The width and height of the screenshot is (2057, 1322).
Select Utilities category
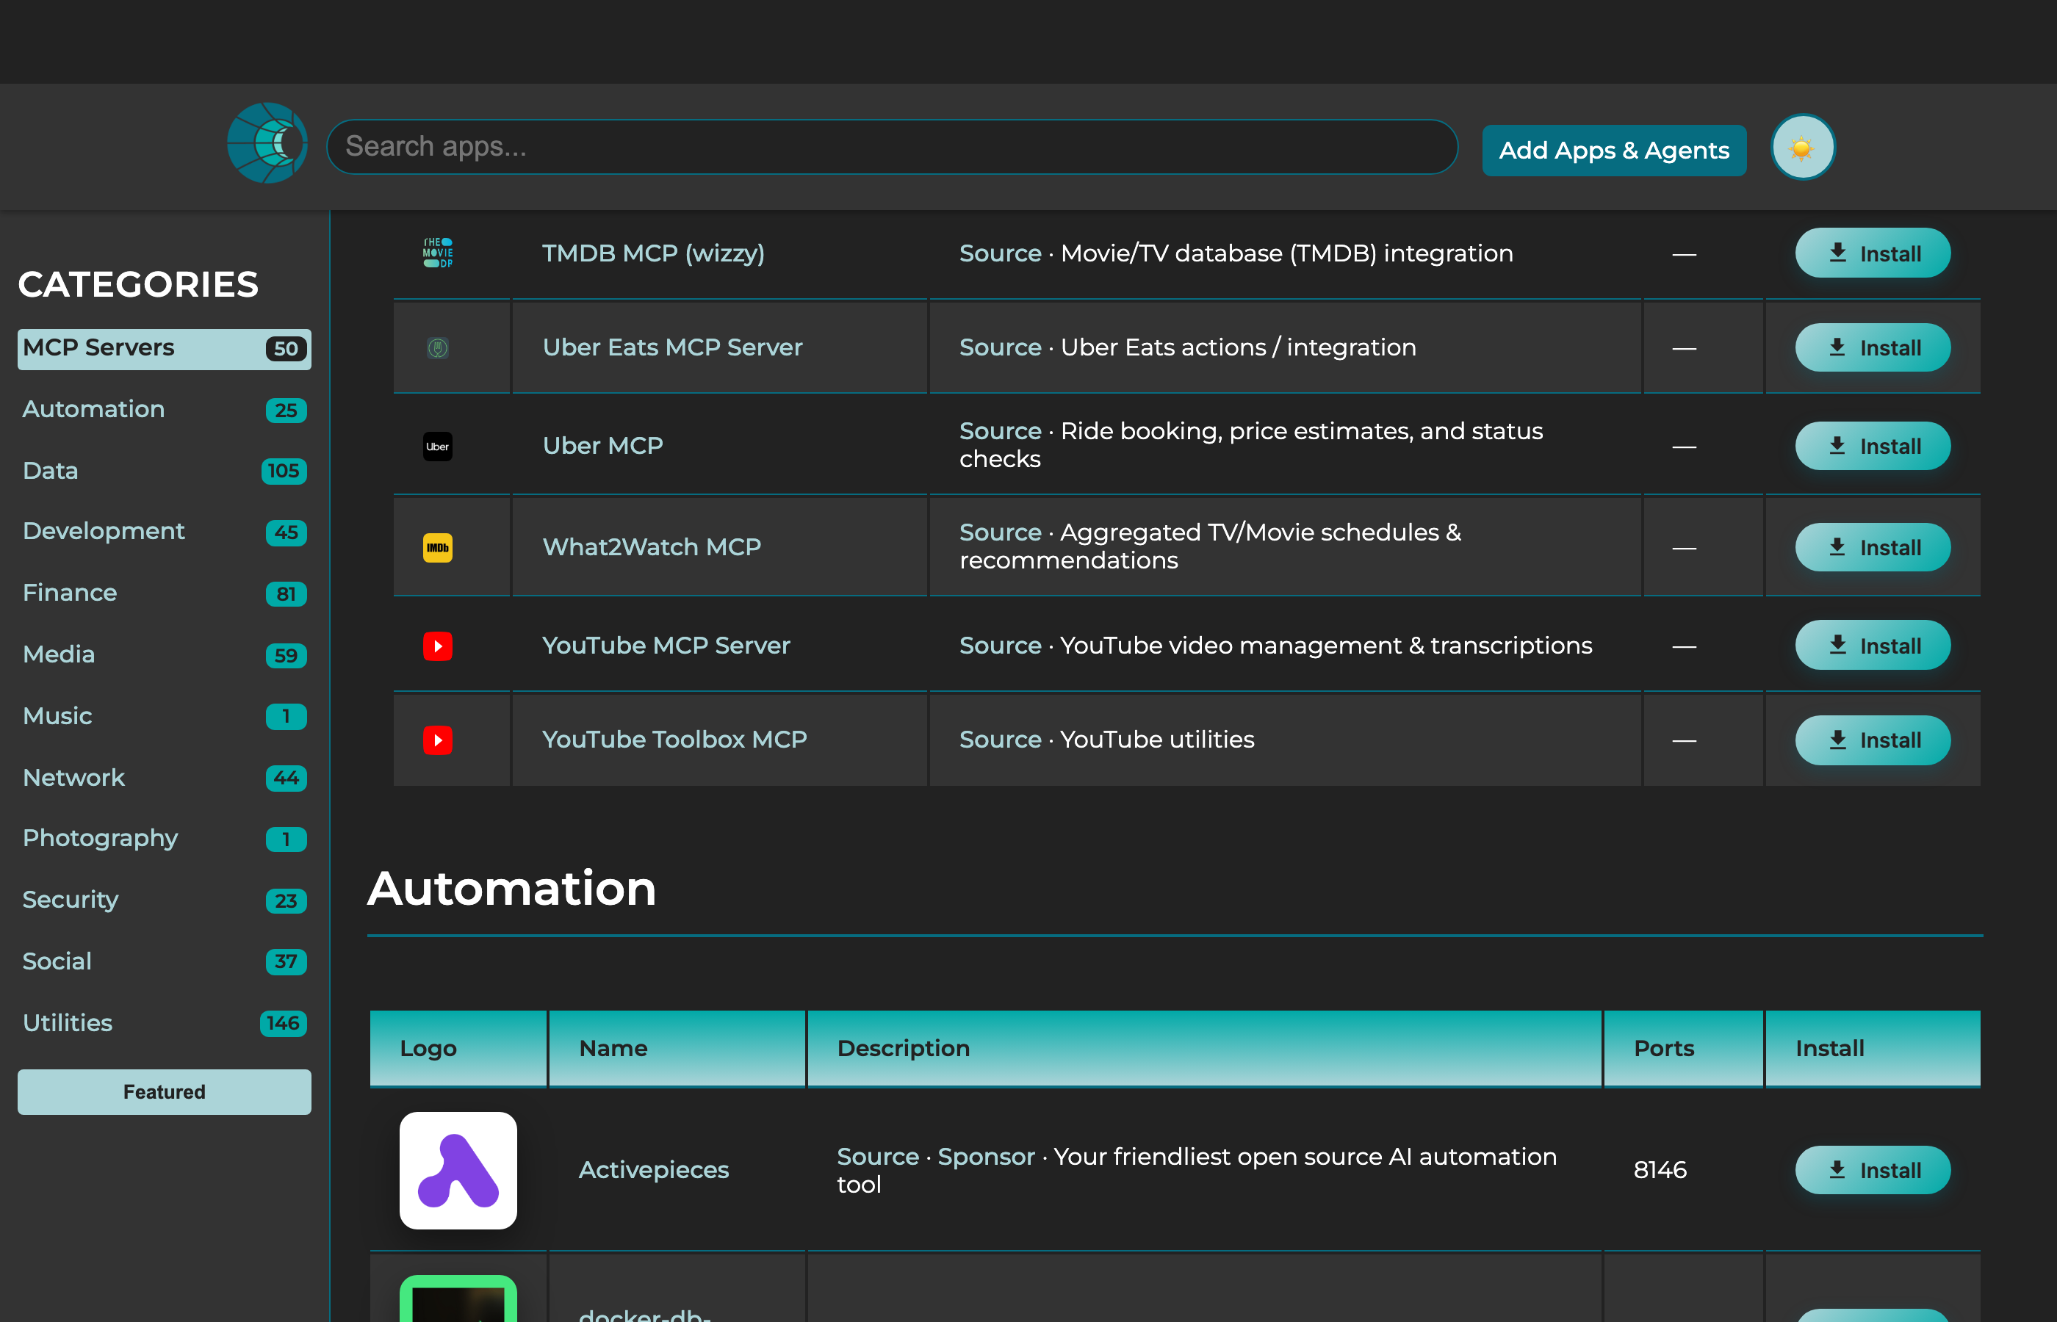(164, 1023)
